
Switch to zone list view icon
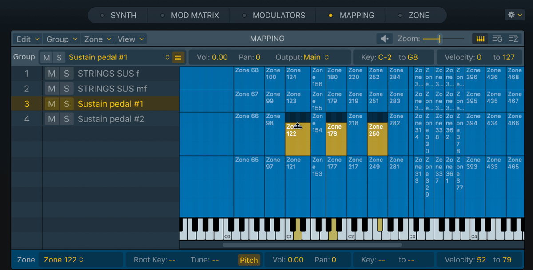tap(513, 39)
